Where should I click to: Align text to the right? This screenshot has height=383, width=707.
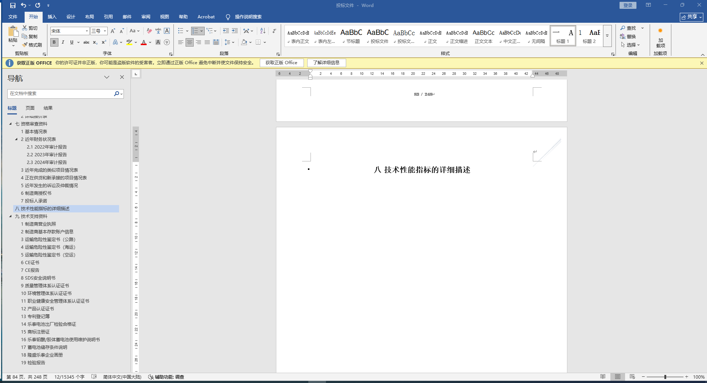point(198,43)
